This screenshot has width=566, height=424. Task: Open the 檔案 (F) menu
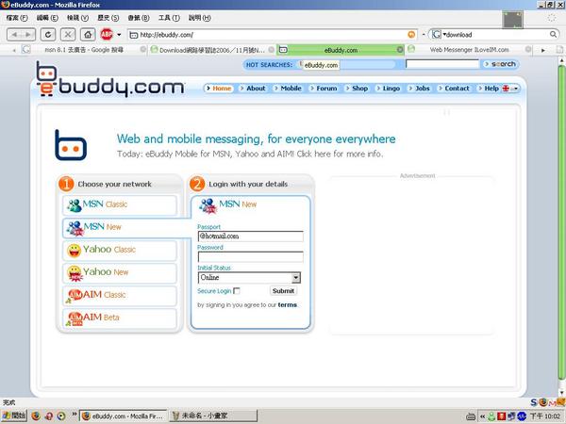(17, 18)
